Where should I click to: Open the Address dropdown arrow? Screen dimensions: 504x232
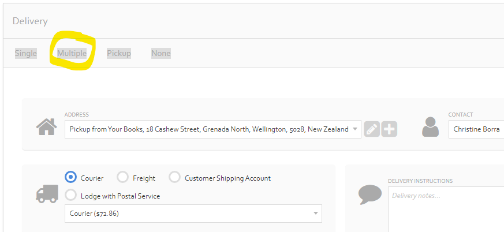coord(355,129)
